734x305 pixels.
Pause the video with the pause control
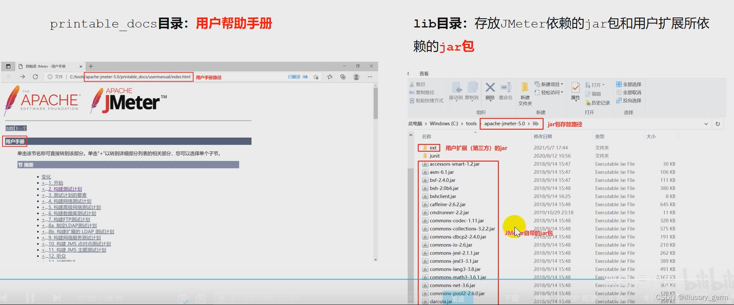(30, 298)
